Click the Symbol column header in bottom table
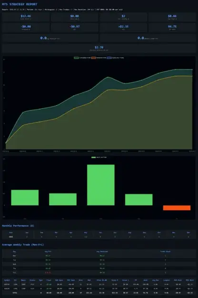The image size is (198, 298). pyautogui.click(x=7, y=280)
